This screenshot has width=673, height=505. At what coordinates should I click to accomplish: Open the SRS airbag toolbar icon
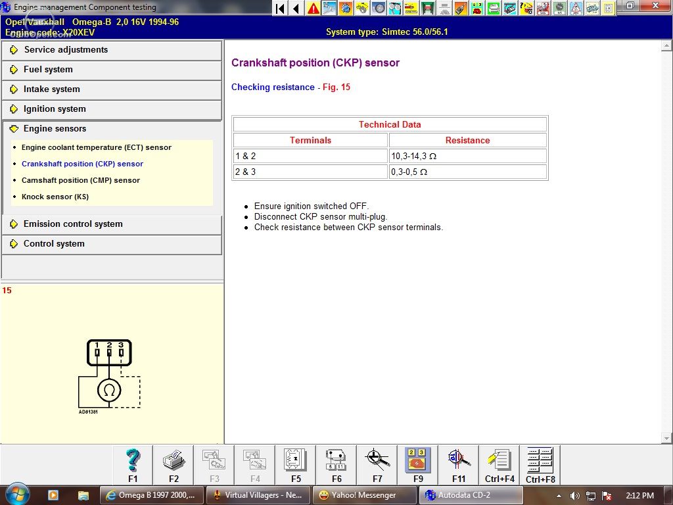[542, 8]
